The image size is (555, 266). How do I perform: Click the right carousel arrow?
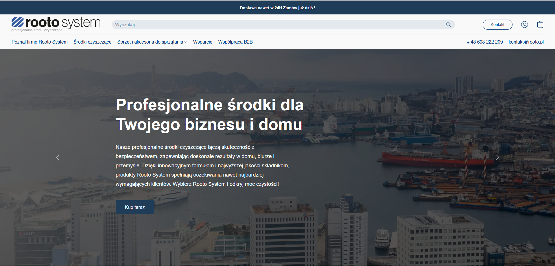click(x=497, y=157)
